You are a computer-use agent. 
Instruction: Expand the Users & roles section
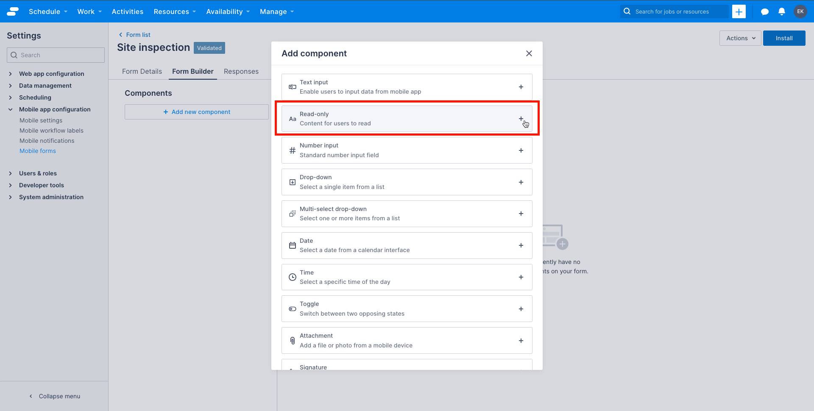(38, 173)
